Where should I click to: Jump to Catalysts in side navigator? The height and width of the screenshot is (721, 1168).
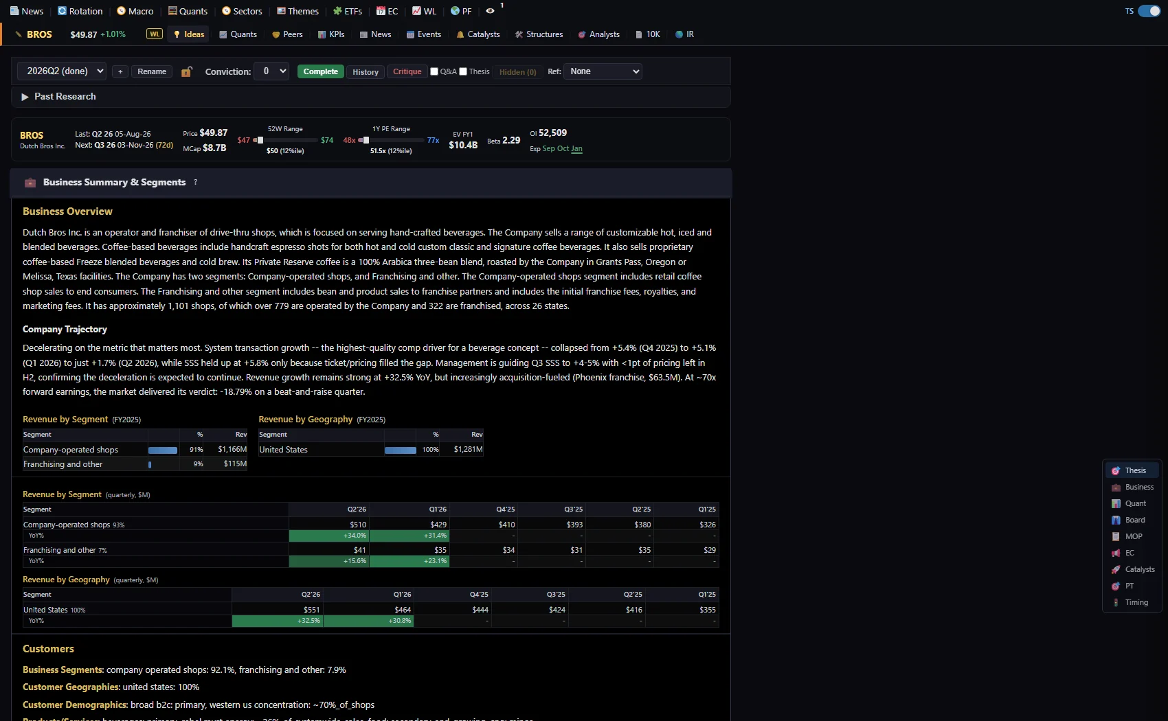[1133, 569]
